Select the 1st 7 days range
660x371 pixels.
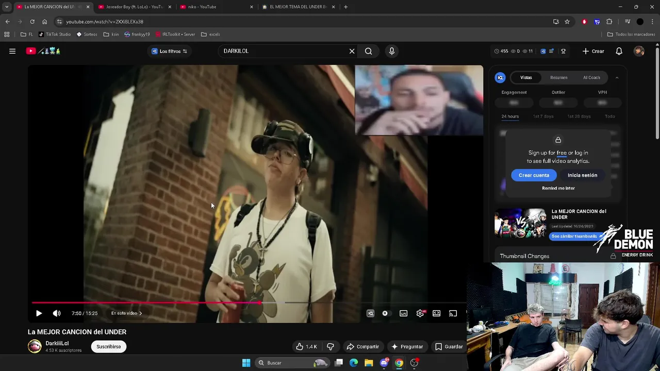(543, 116)
